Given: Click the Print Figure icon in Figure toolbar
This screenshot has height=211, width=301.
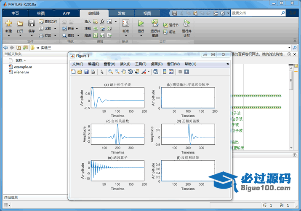Looking at the screenshot, I should click(93, 72).
